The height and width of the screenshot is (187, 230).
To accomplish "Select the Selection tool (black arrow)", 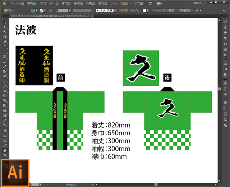I will [5, 22].
